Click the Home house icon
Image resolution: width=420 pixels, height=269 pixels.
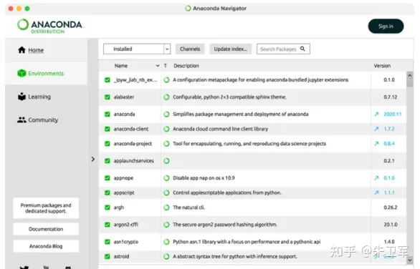pyautogui.click(x=22, y=50)
